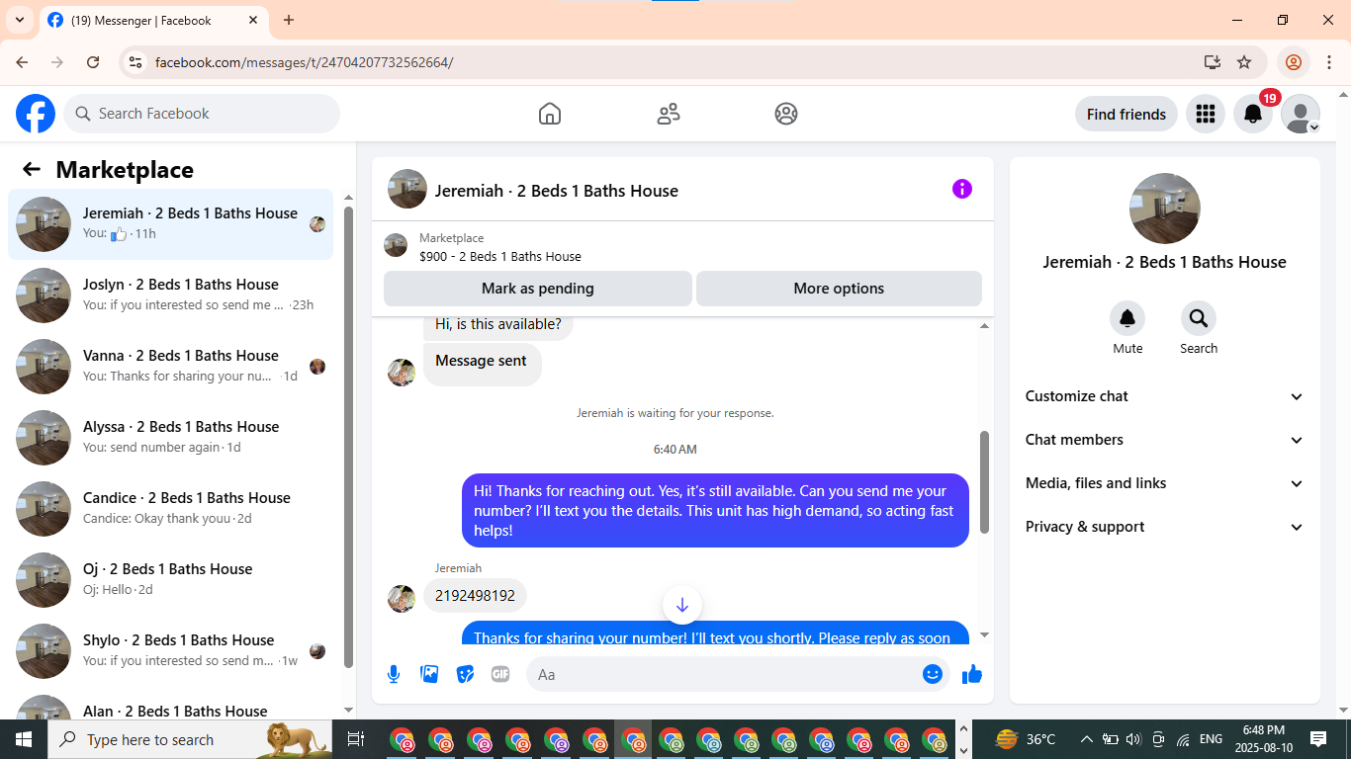Select the Jeremiah conversation in list
Viewport: 1351px width, 759px height.
point(171,224)
